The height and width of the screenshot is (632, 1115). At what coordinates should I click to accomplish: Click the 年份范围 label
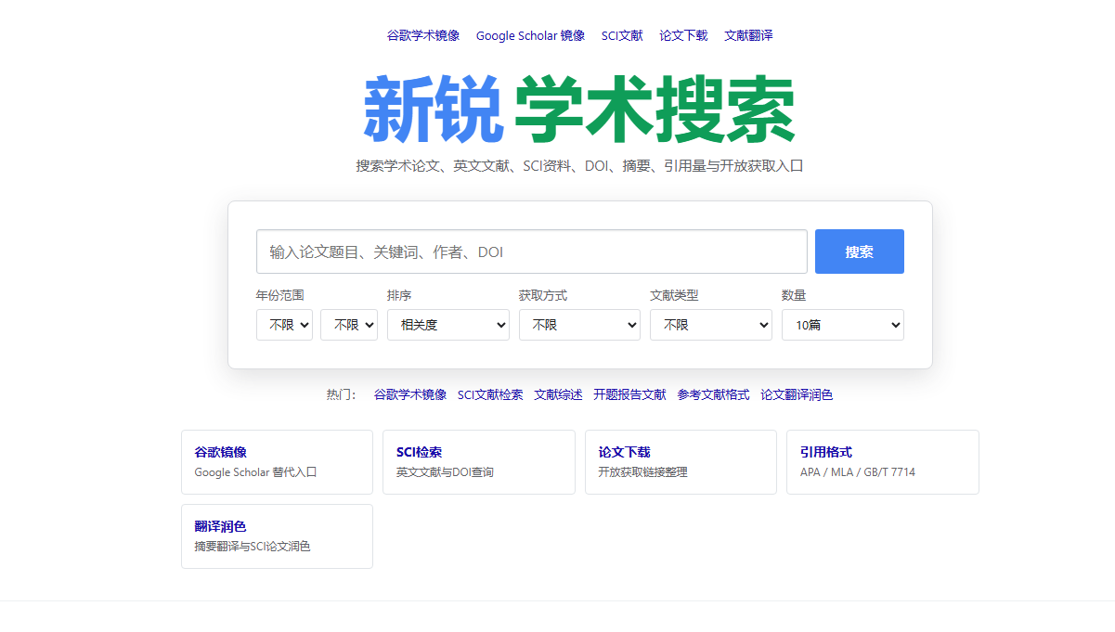point(280,295)
